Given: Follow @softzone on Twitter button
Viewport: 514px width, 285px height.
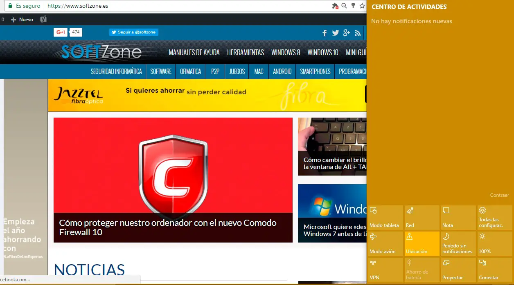Looking at the screenshot, I should (134, 32).
